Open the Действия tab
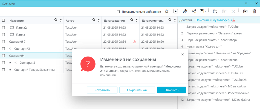 186,20
